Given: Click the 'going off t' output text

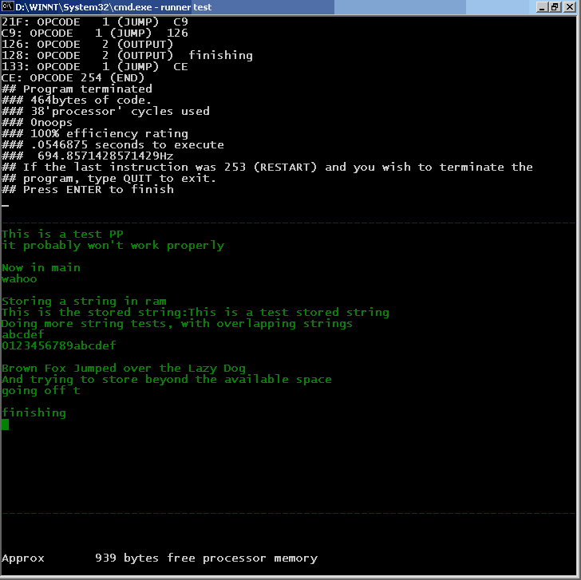Looking at the screenshot, I should pos(41,390).
